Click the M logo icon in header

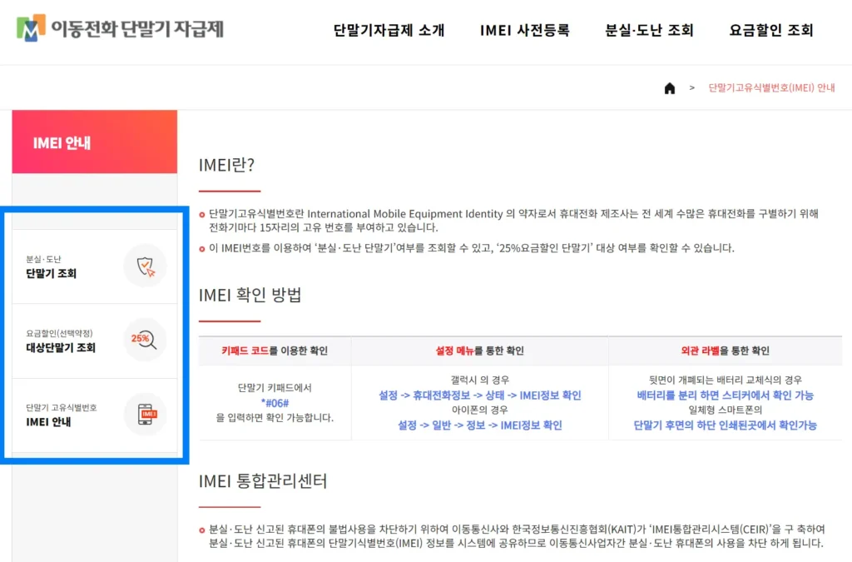click(x=31, y=28)
